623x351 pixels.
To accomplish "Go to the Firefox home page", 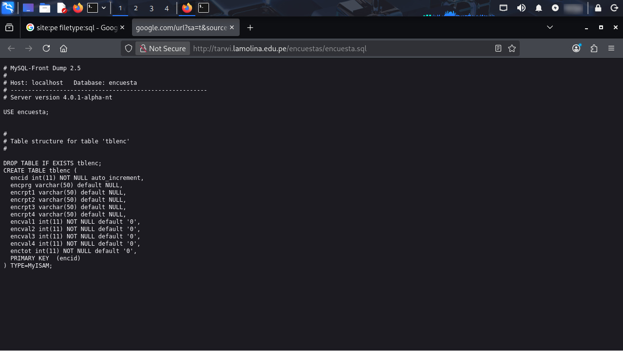I will [63, 48].
